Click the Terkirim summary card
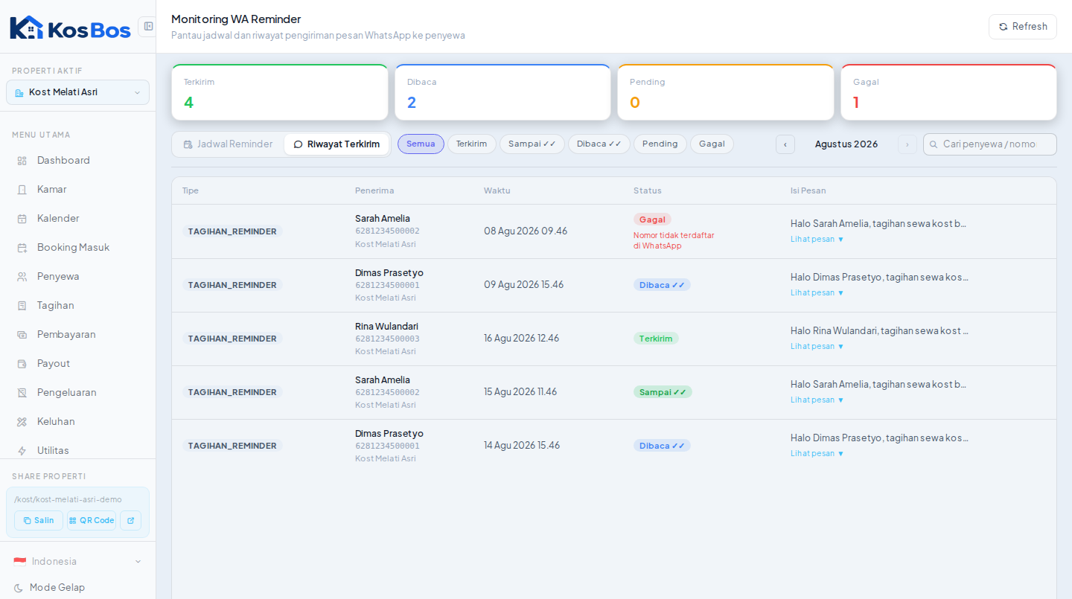Viewport: 1072px width, 599px height. coord(280,92)
